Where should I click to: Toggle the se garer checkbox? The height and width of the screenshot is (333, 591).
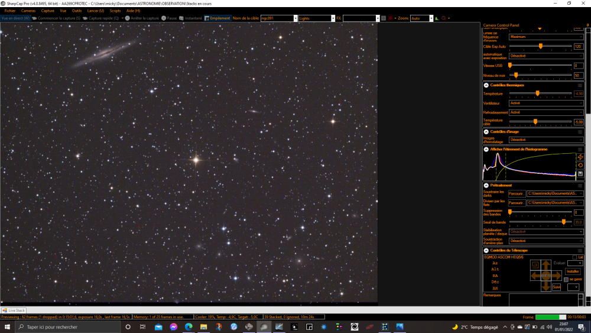point(566,279)
